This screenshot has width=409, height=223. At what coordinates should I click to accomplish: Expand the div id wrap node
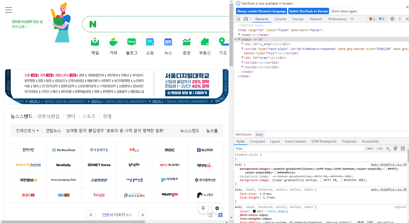point(242,57)
